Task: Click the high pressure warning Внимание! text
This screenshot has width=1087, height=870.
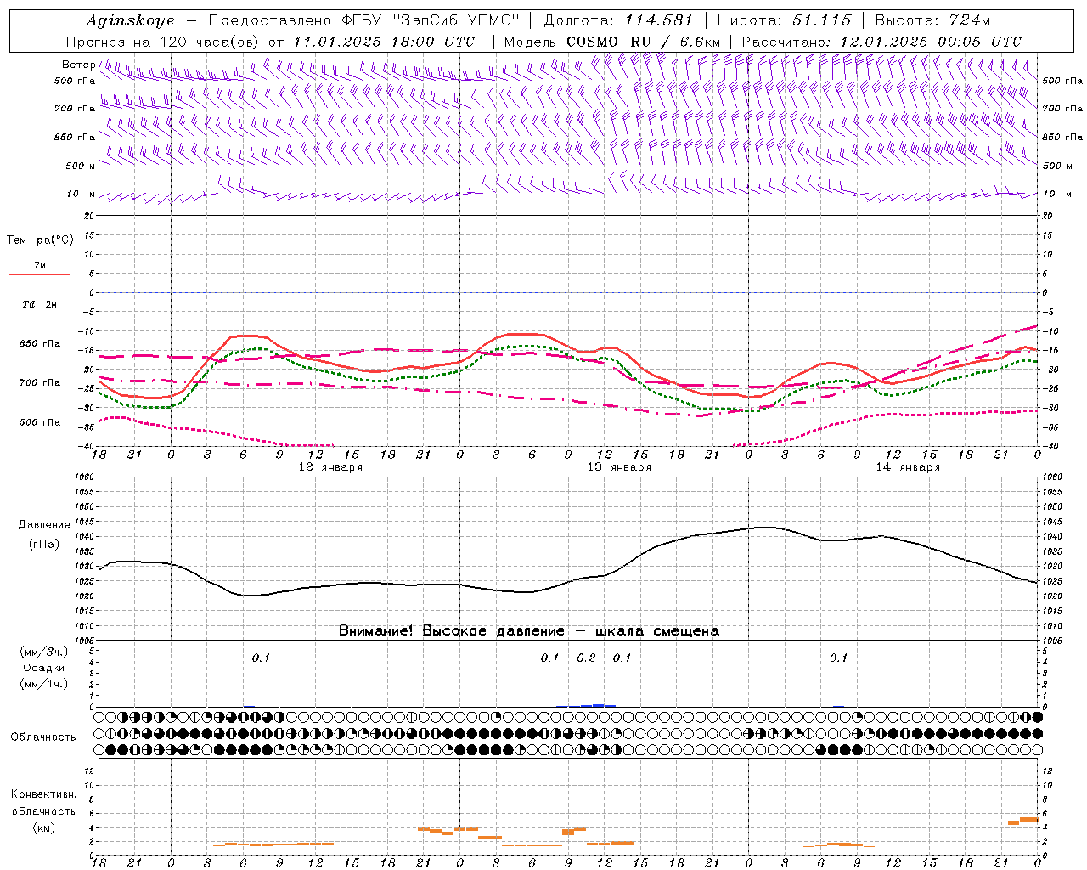Action: [x=529, y=631]
